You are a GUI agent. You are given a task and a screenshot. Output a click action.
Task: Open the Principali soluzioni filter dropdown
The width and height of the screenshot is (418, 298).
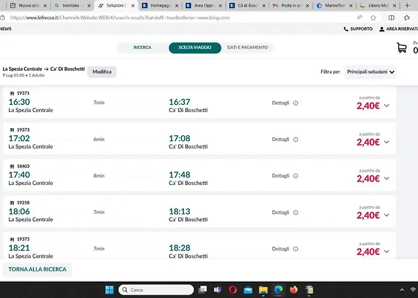(x=370, y=72)
